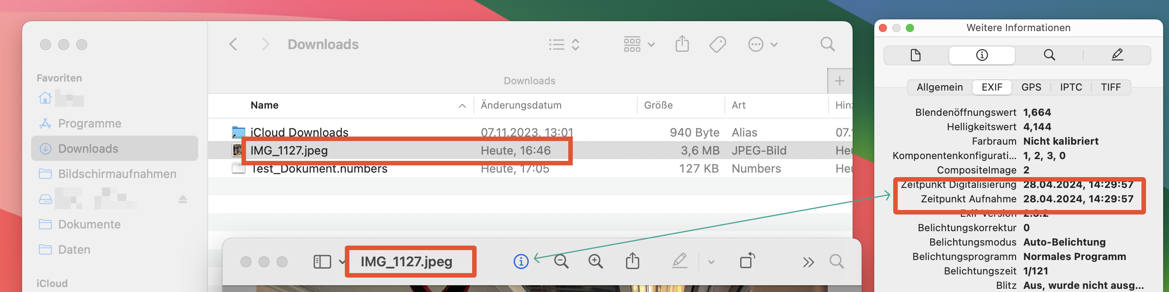
Task: Open the Finder tags icon
Action: (718, 45)
